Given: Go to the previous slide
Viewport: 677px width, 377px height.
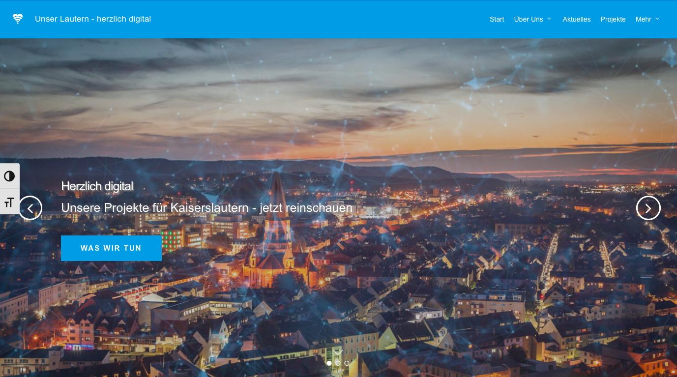Looking at the screenshot, I should 30,208.
